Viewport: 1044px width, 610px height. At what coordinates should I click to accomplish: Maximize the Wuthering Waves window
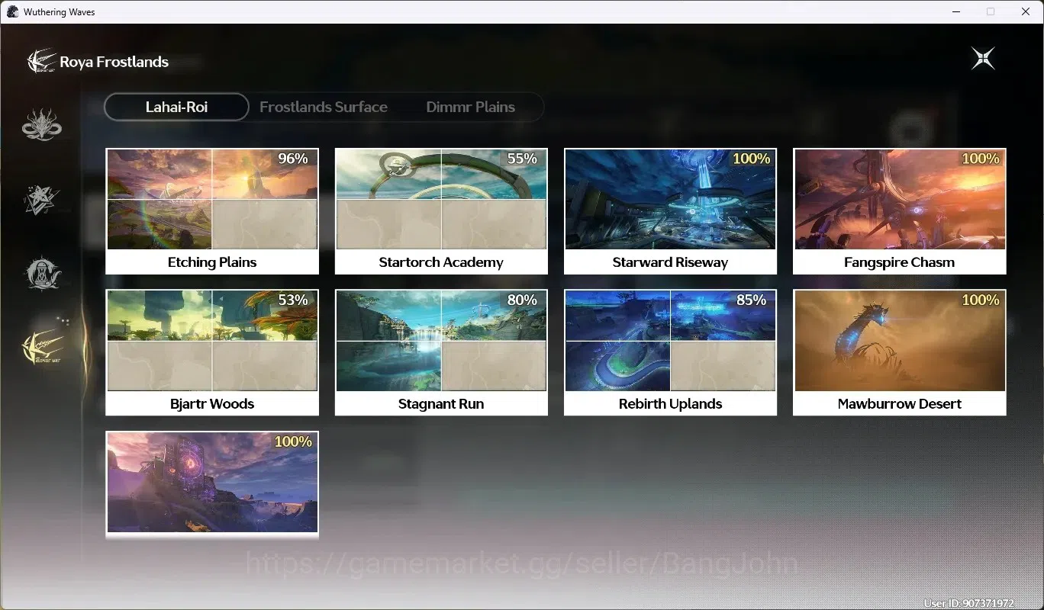[x=991, y=11]
